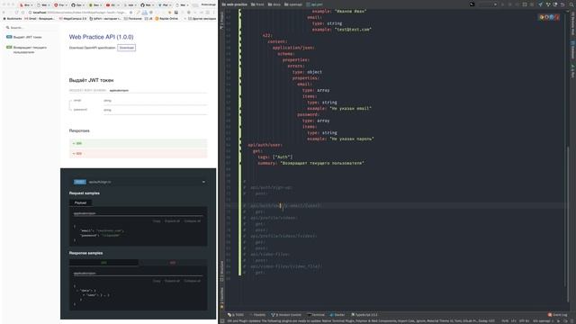
Task: Open the 'Другие закладки' bookmarks folder
Action: tap(202, 18)
